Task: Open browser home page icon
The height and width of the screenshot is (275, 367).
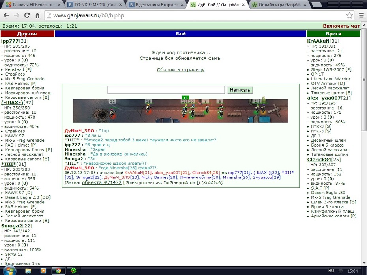Action: click(37, 15)
